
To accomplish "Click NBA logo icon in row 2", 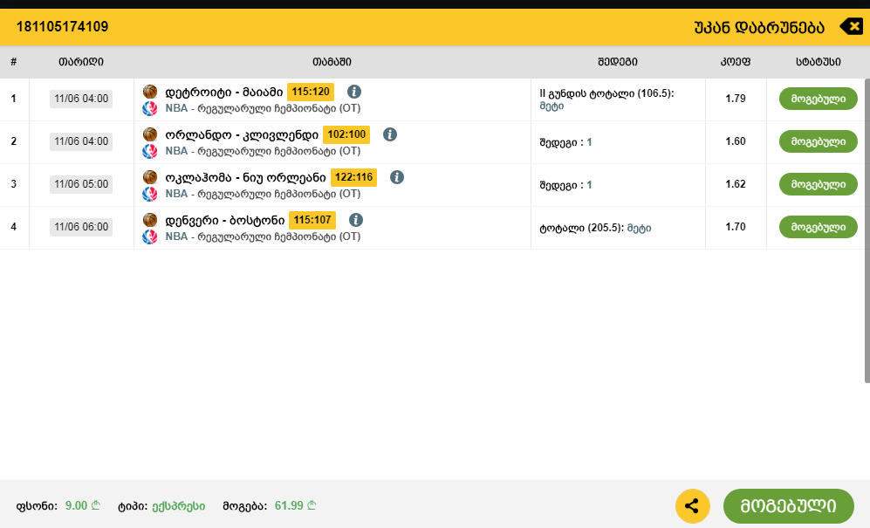I will [x=150, y=151].
